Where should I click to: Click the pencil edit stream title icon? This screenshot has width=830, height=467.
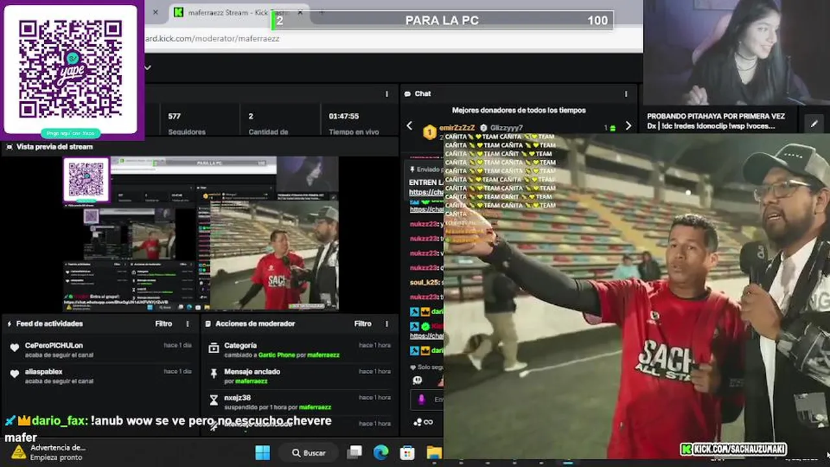pos(814,123)
